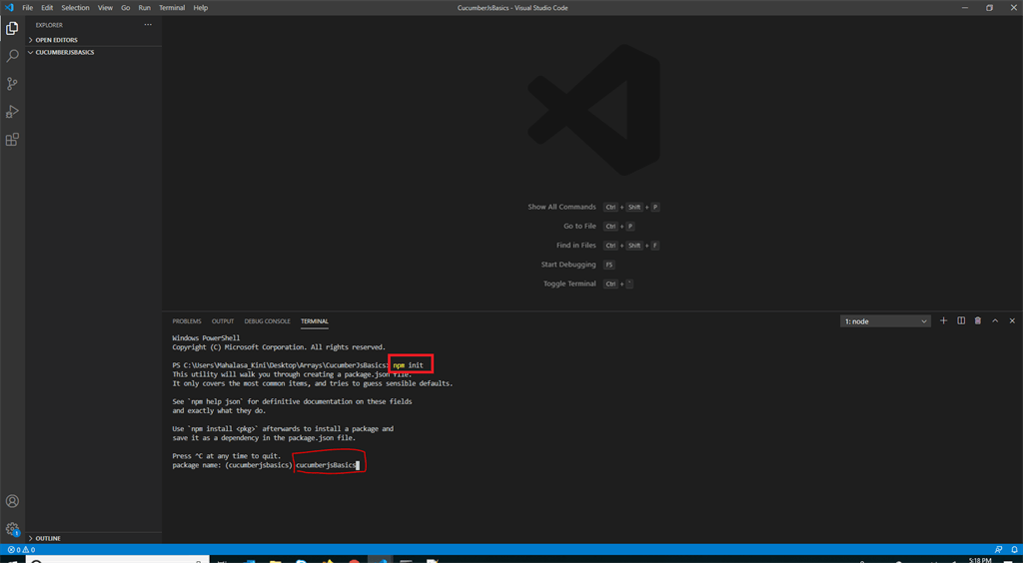Open the Accounts menu icon
Screen dimensions: 1023x563
pos(12,501)
